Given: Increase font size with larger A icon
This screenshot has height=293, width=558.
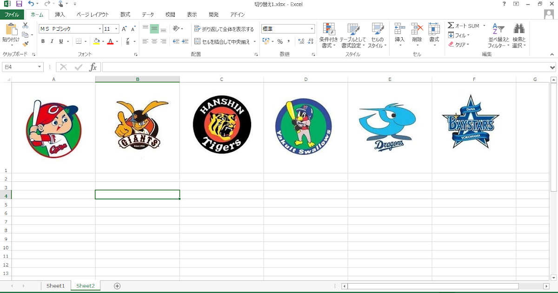Looking at the screenshot, I should coord(124,29).
